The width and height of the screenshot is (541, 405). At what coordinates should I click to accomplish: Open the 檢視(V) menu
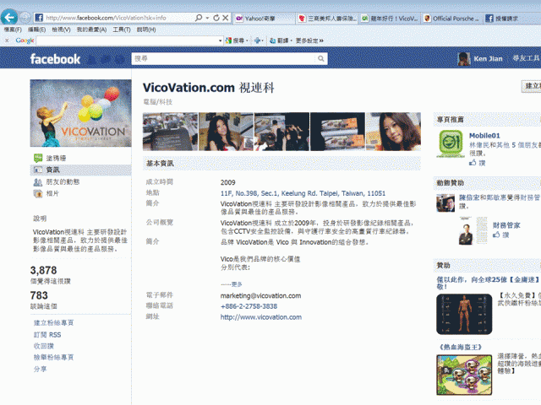pyautogui.click(x=61, y=30)
